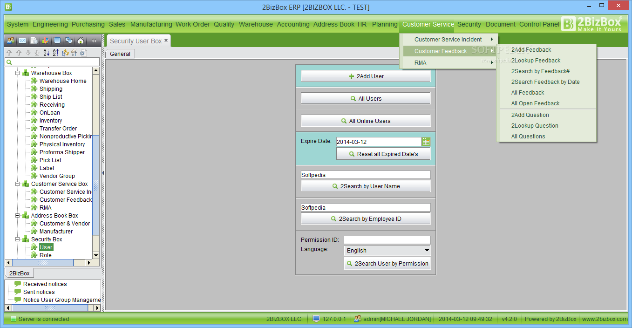Image resolution: width=632 pixels, height=328 pixels.
Task: Click the Expire Date field 2014-03-12
Action: 379,142
